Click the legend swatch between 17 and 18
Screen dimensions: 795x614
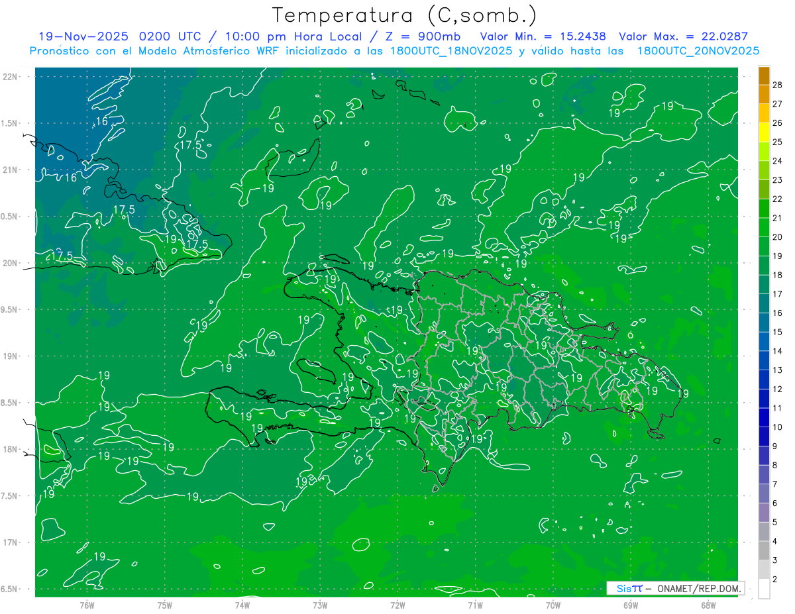coord(764,285)
